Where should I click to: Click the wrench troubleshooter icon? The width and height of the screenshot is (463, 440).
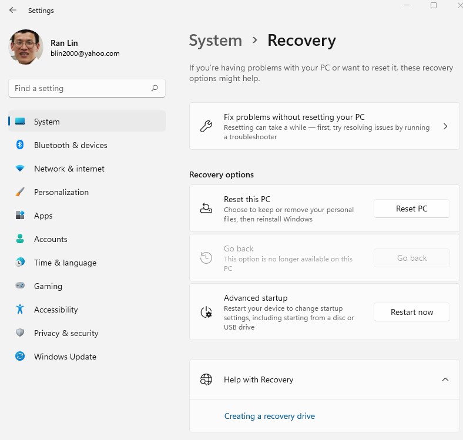pos(206,126)
